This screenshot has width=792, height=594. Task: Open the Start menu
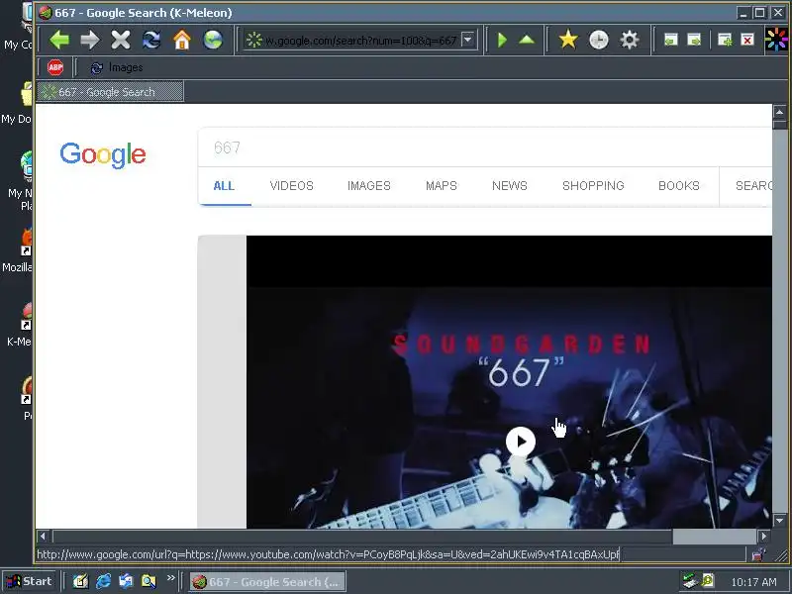30,581
